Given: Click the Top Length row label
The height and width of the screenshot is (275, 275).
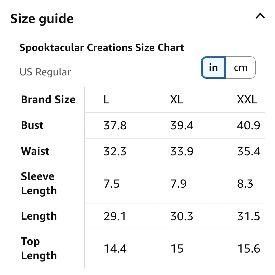Looking at the screenshot, I should 39,249.
